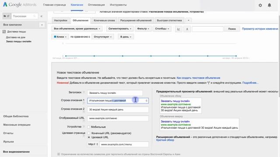Open Просмотр истории изменений link
Image resolution: width=280 pixels, height=157 pixels.
[x=260, y=29]
